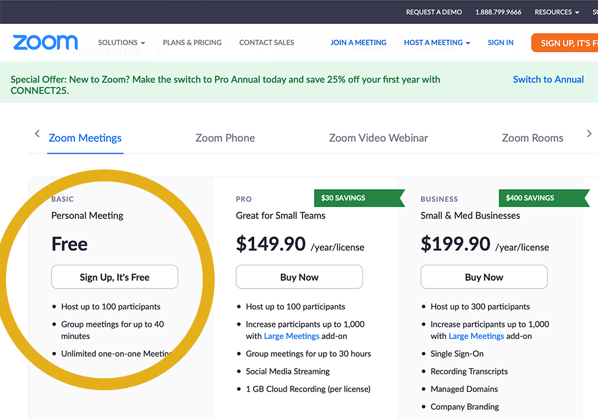Viewport: 598px width, 419px height.
Task: Click the Sign In link
Action: [x=501, y=42]
